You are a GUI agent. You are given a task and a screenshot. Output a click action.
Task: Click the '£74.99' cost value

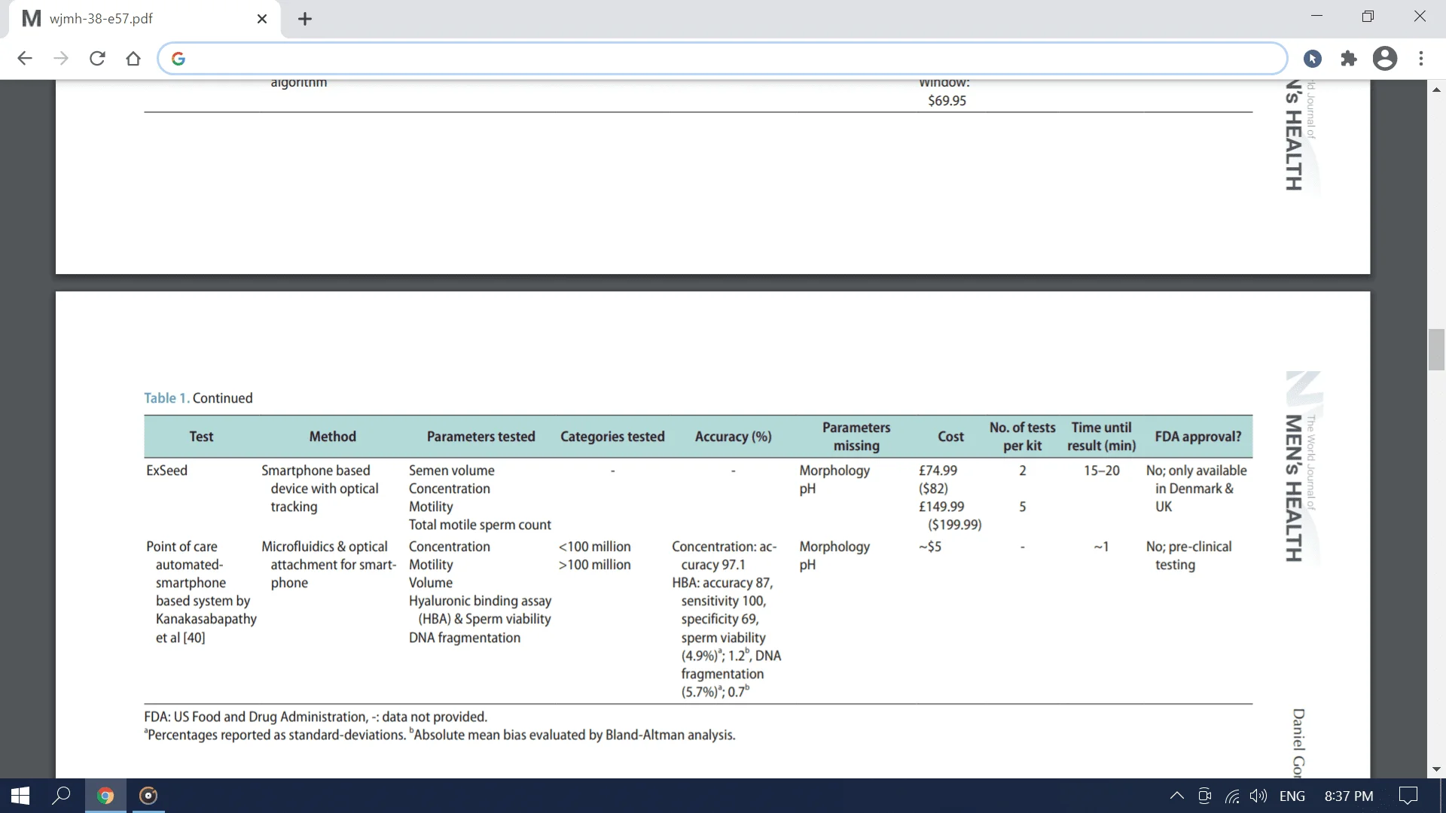938,470
